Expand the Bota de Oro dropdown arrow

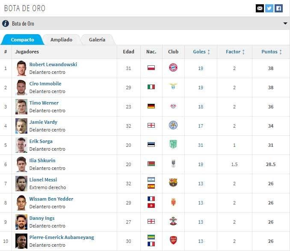[285, 23]
